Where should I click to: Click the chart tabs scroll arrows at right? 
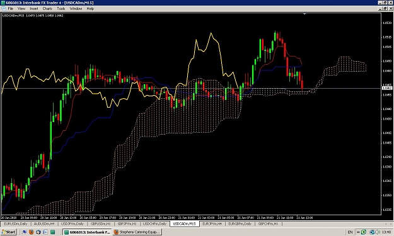388,223
